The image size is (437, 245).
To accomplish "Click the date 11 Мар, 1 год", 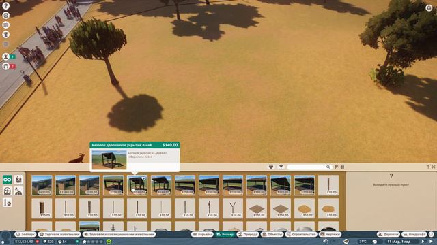I will pyautogui.click(x=399, y=242).
